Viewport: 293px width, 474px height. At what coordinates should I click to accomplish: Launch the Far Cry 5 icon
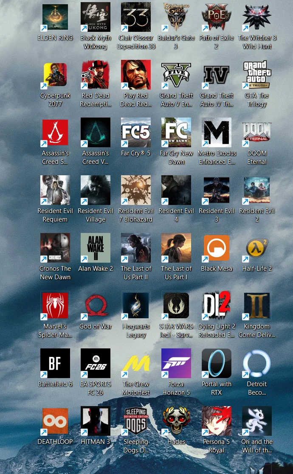tap(136, 132)
